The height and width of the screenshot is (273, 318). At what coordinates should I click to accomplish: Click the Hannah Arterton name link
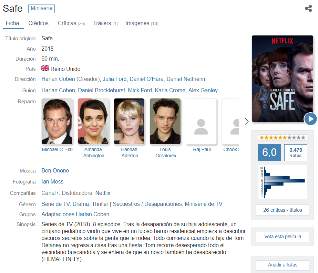[x=130, y=153]
